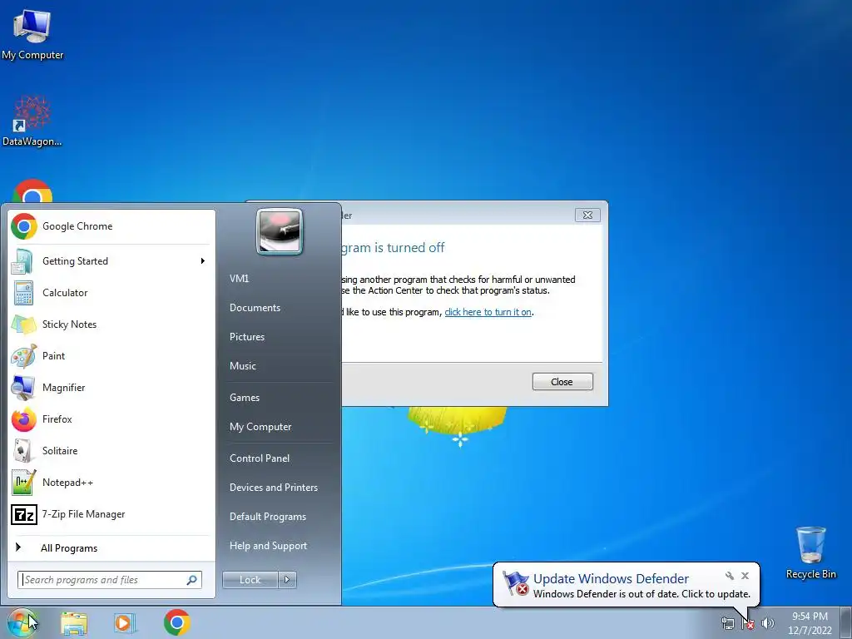Open Documents from Start menu

[x=255, y=308]
